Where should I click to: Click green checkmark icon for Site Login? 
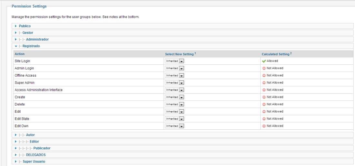264,61
